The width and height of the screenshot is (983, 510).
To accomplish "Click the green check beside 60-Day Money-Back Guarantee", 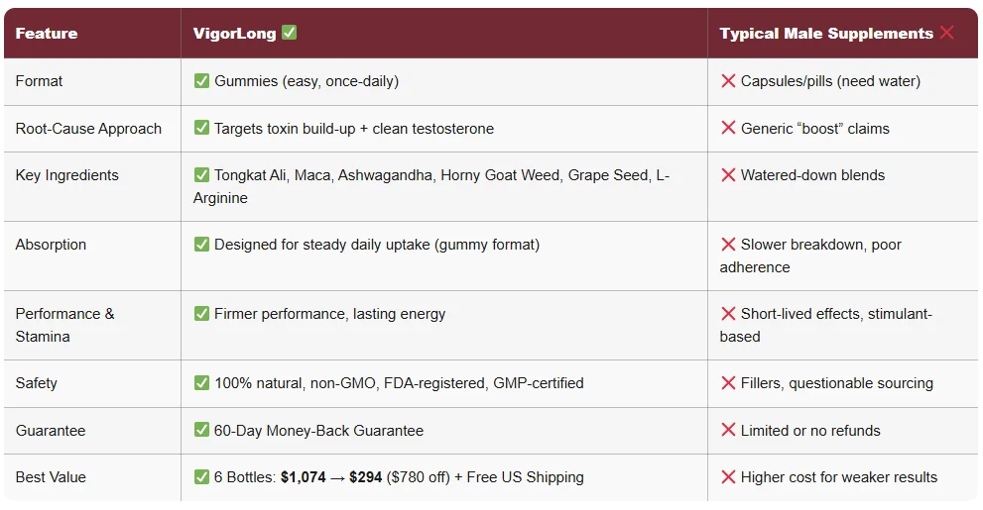I will coord(201,431).
